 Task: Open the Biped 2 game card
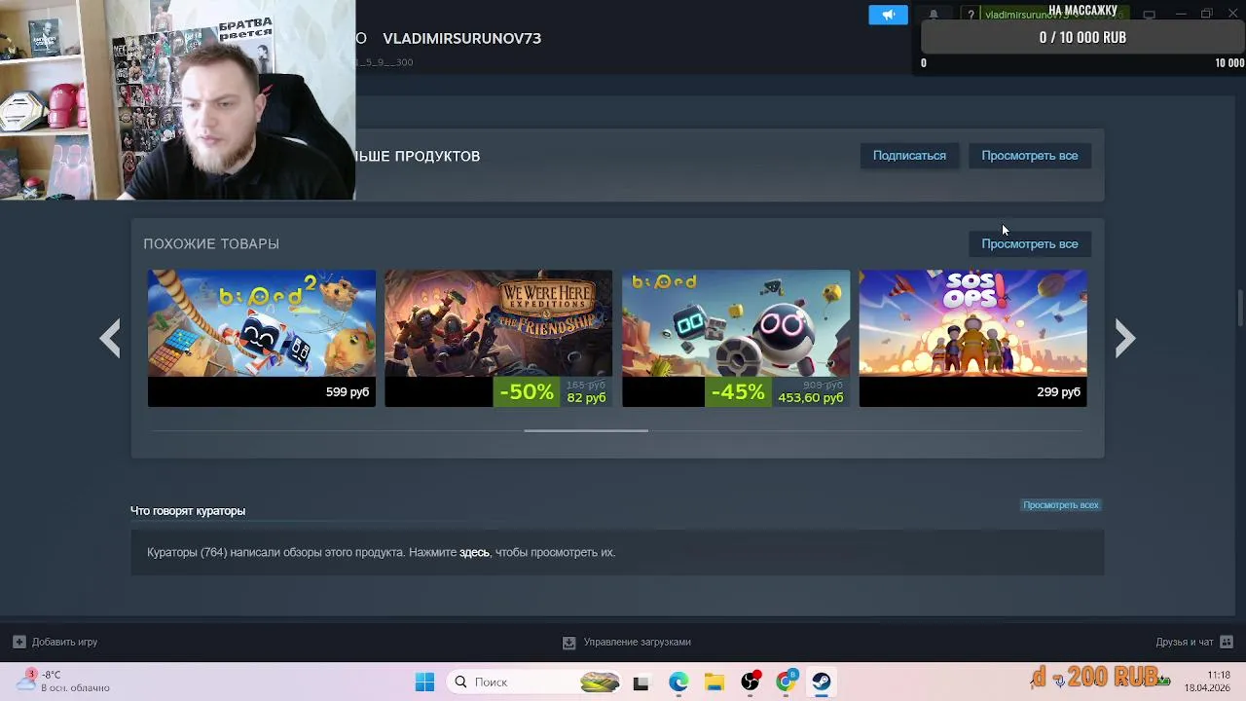click(261, 338)
